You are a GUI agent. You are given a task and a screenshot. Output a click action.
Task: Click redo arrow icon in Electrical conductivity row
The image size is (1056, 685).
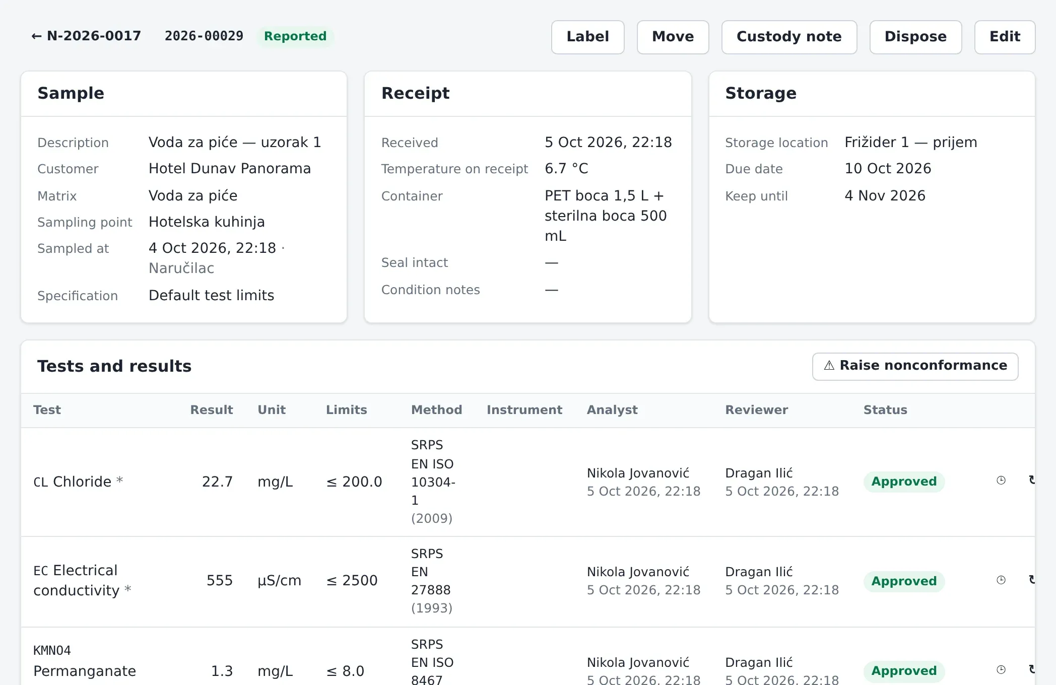click(x=1032, y=580)
